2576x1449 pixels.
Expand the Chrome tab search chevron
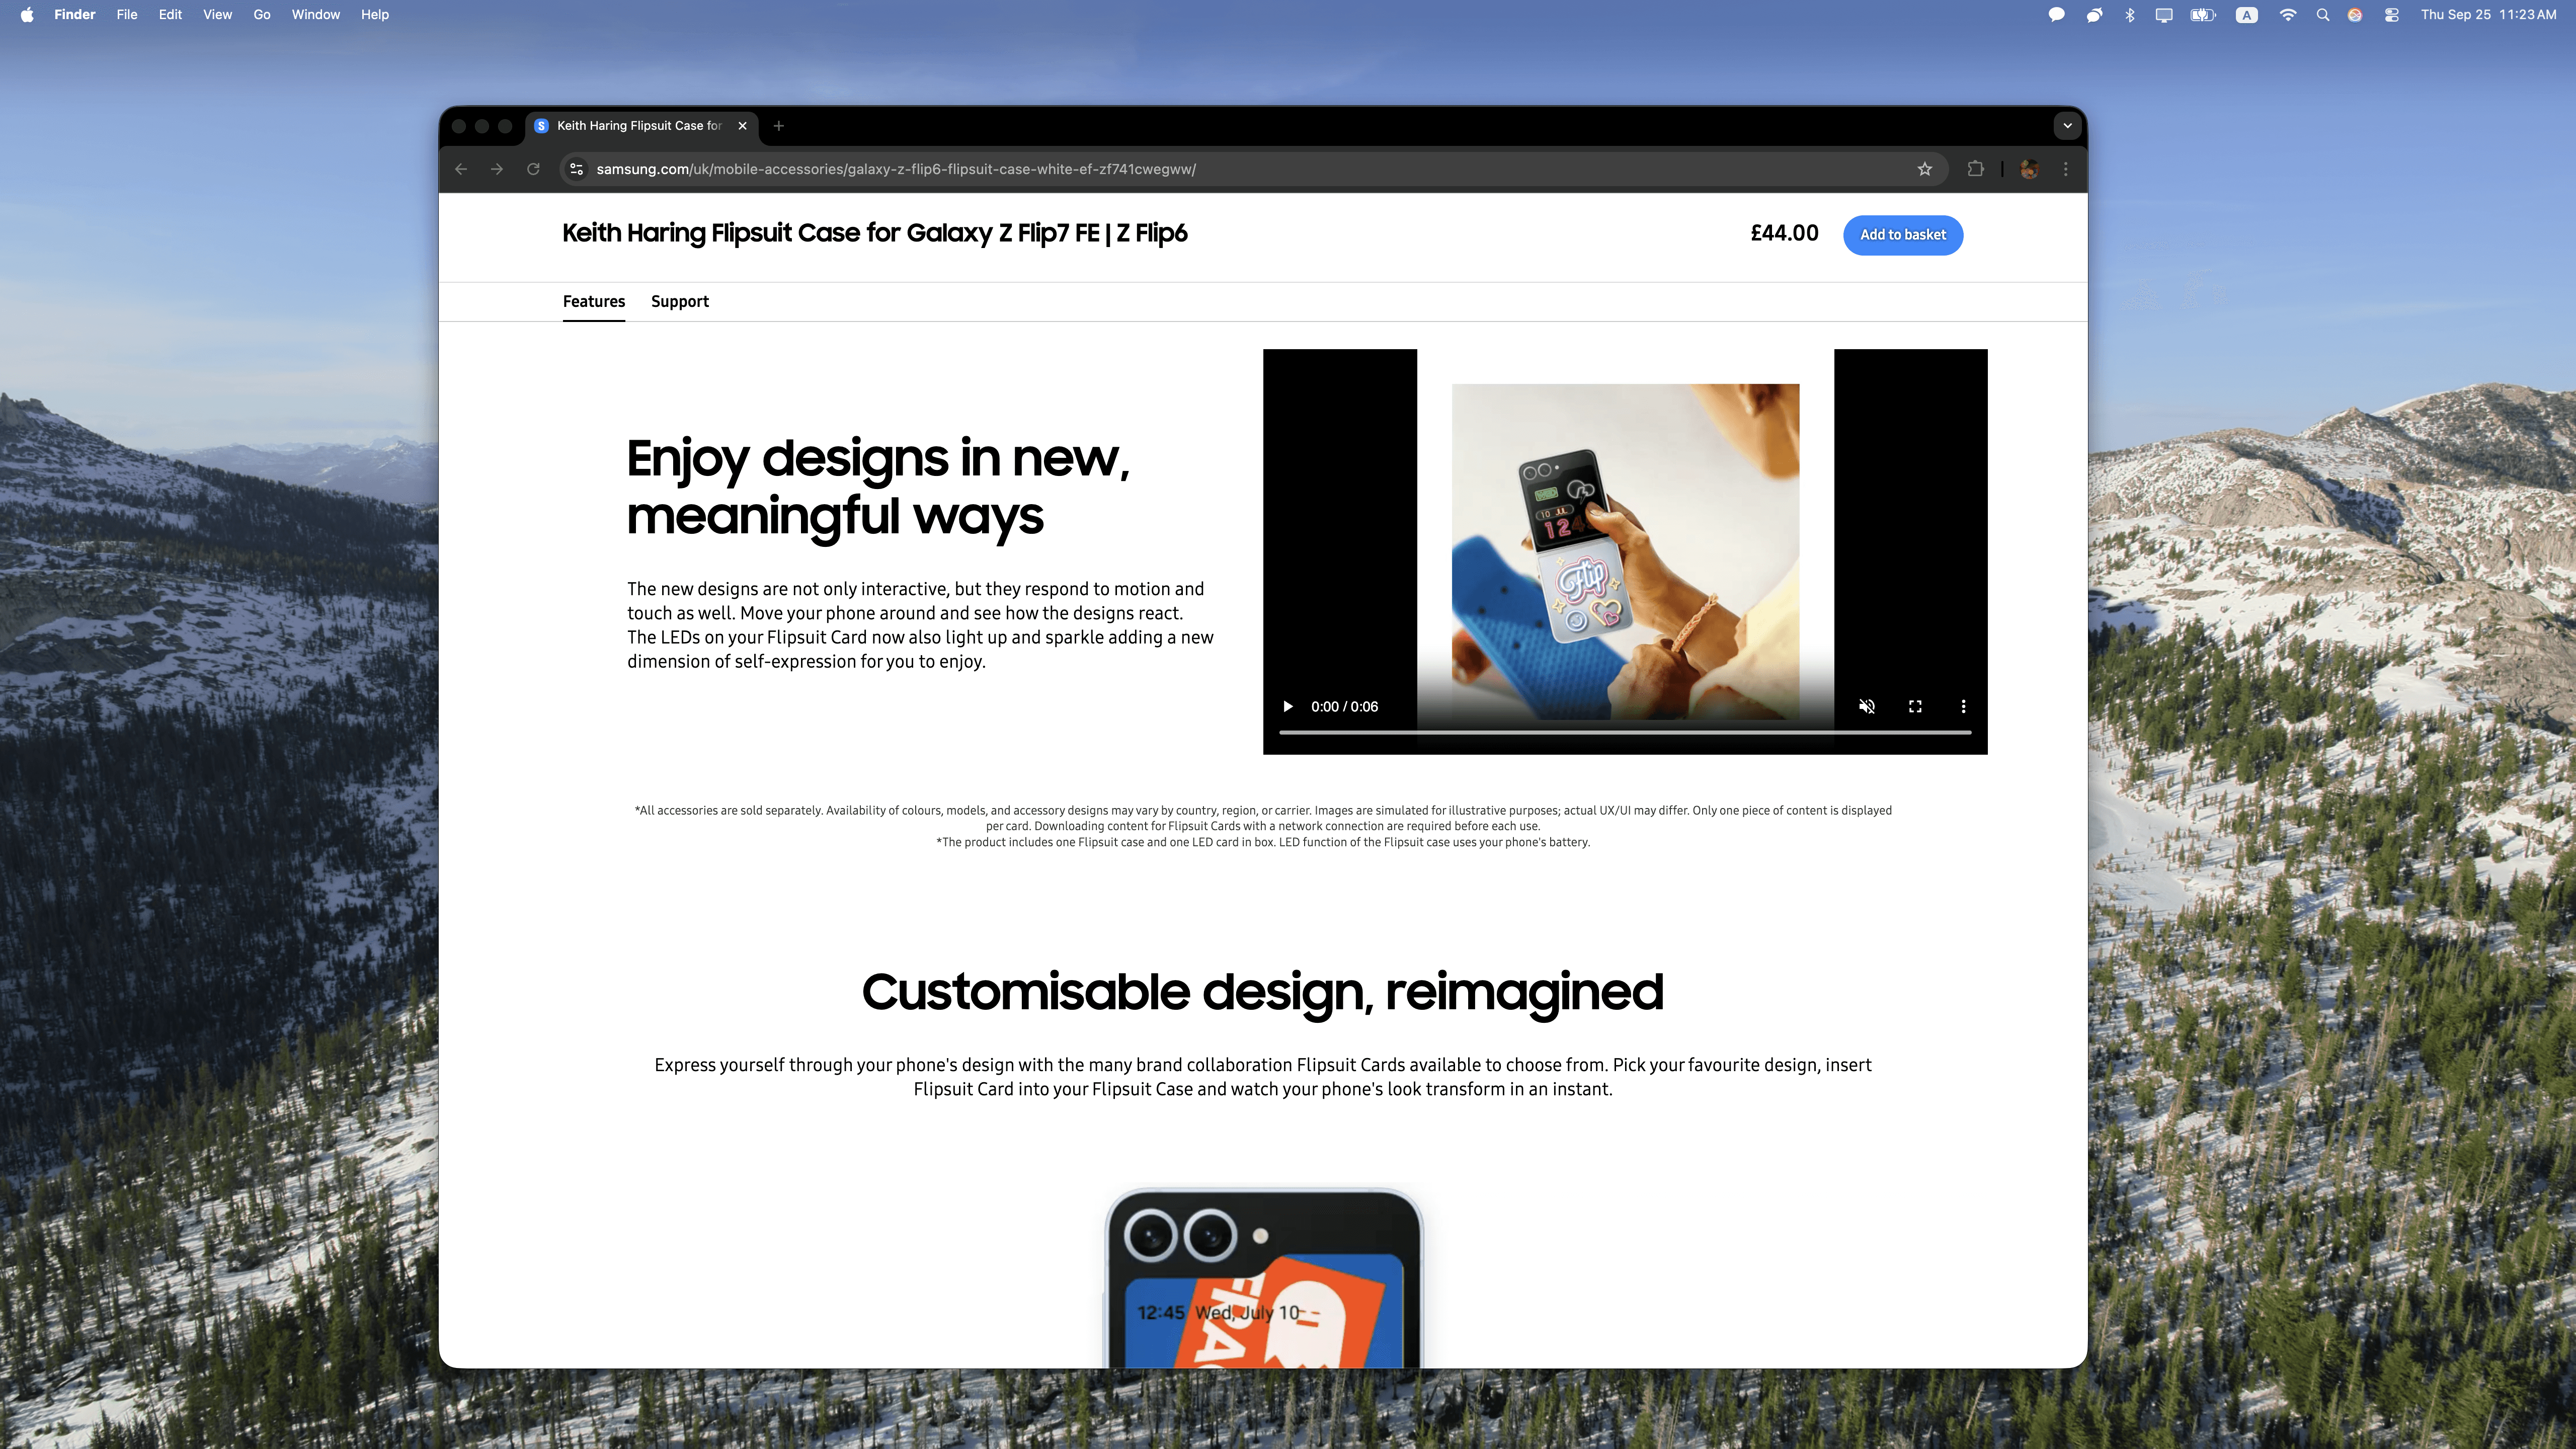tap(2067, 126)
